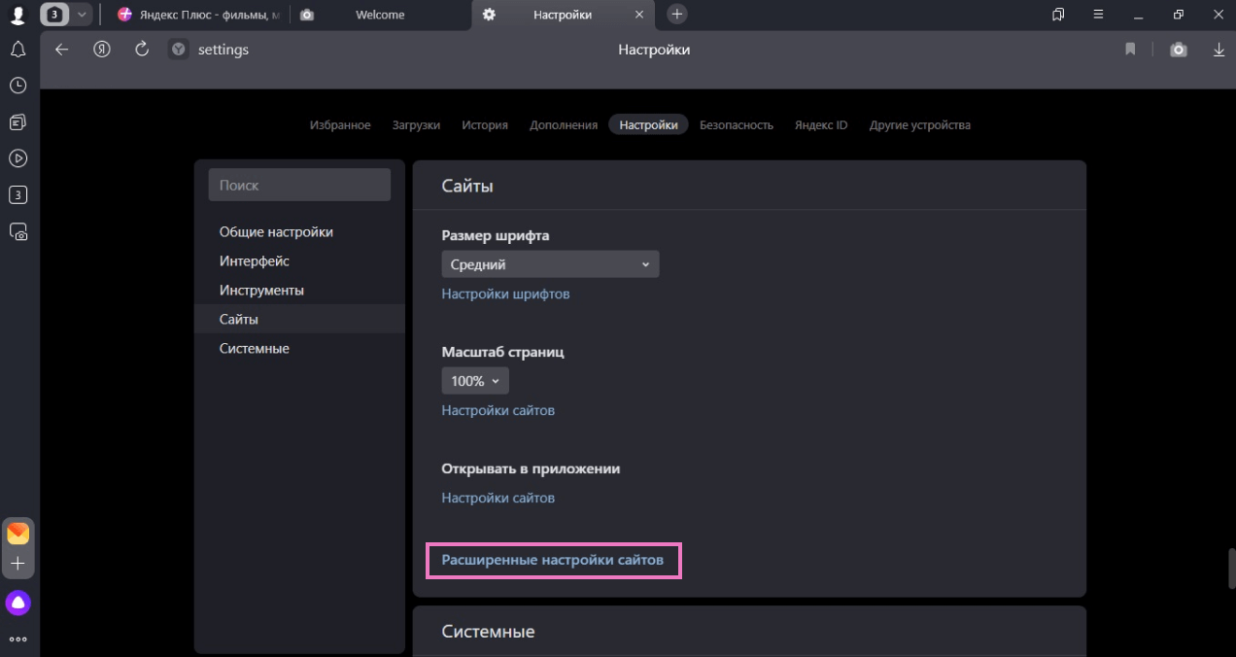This screenshot has height=657, width=1236.
Task: Switch to the Безопасность tab
Action: coord(736,125)
